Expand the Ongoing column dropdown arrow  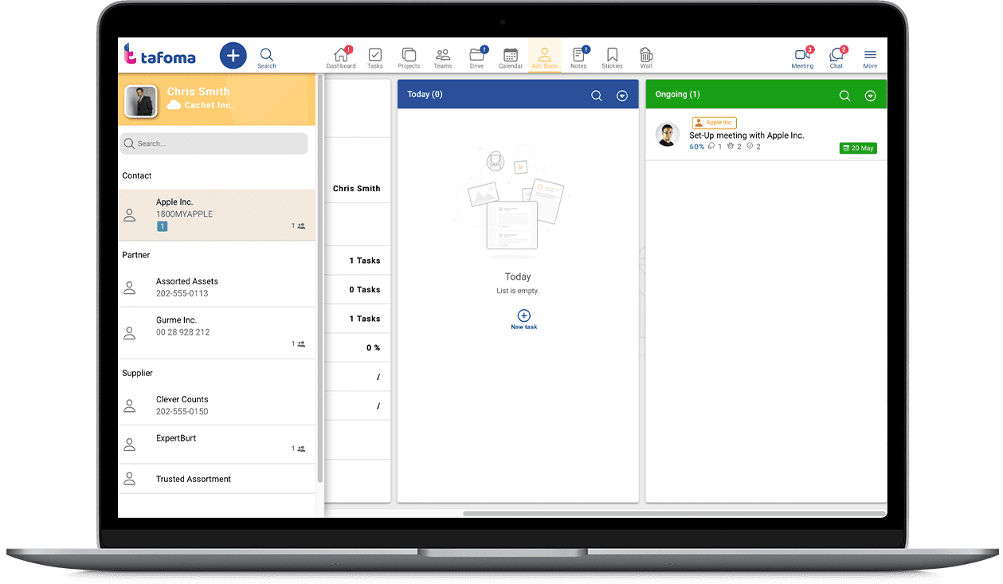[x=870, y=96]
